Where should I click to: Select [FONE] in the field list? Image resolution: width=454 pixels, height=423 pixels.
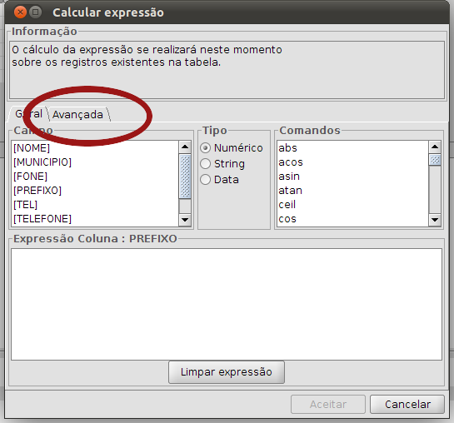coord(95,177)
